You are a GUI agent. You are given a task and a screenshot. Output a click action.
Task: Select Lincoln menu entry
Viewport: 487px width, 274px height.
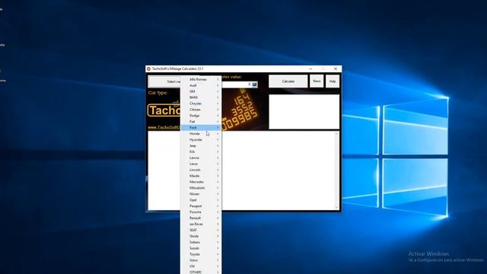pyautogui.click(x=201, y=170)
